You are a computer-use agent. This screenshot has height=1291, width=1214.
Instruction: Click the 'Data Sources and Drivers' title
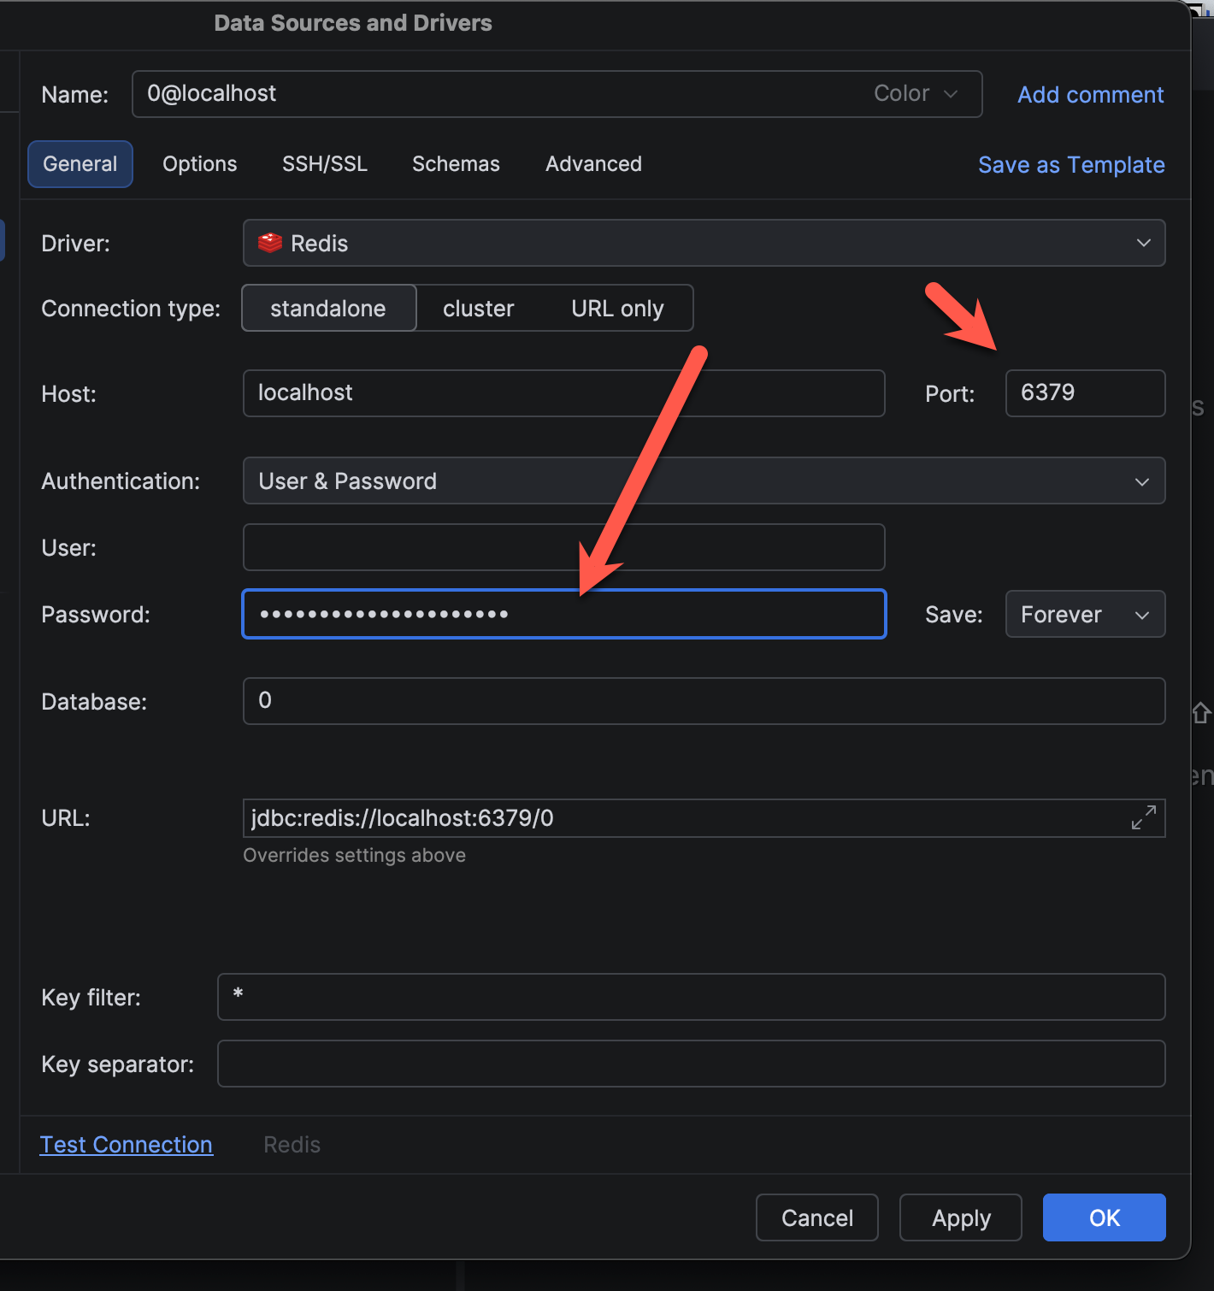[x=353, y=23]
